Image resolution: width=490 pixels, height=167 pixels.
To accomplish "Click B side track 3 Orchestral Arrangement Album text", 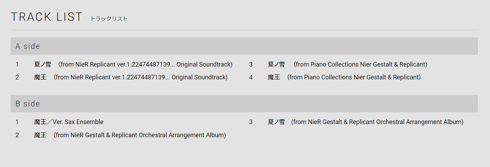I will 377,122.
